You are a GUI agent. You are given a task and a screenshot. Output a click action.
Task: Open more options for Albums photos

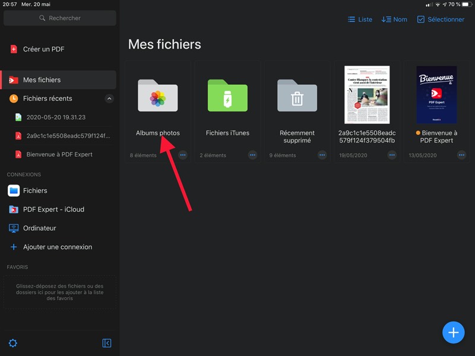click(x=183, y=155)
